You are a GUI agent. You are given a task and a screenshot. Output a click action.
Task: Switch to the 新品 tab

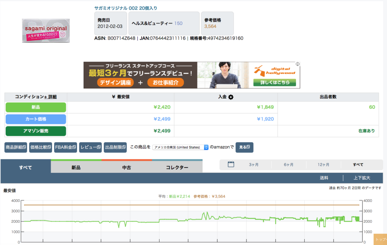(76, 167)
